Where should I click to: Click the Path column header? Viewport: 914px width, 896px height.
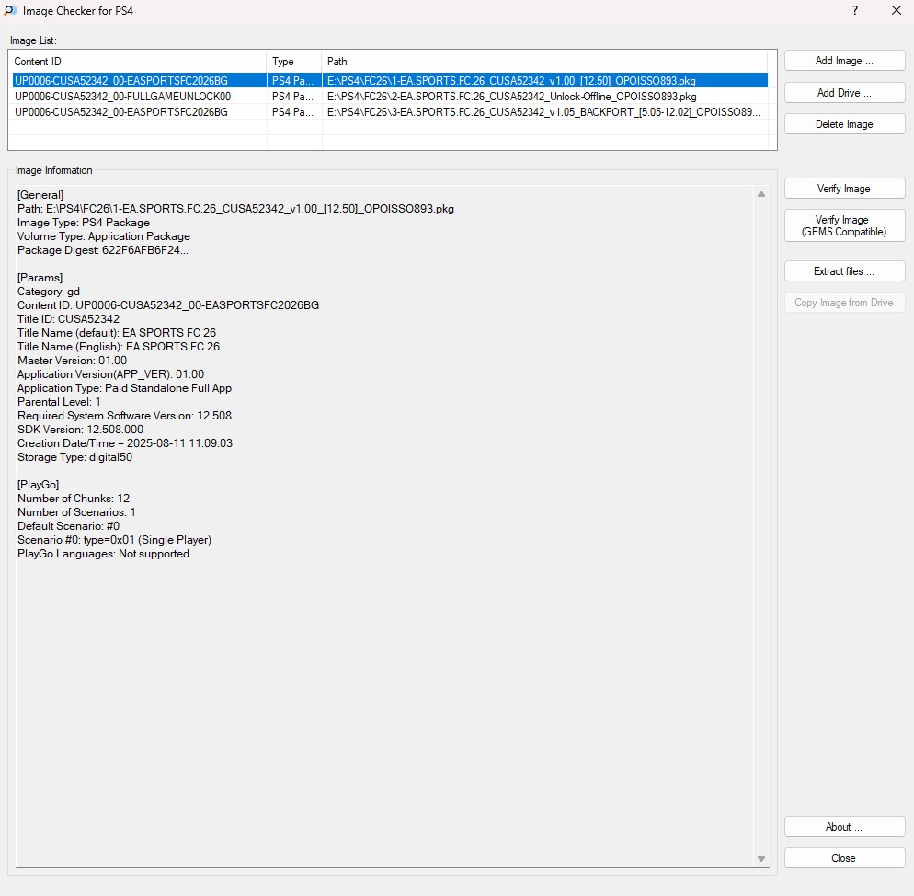[x=544, y=62]
